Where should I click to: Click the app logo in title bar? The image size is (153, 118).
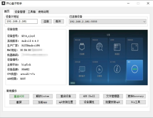tap(3, 3)
